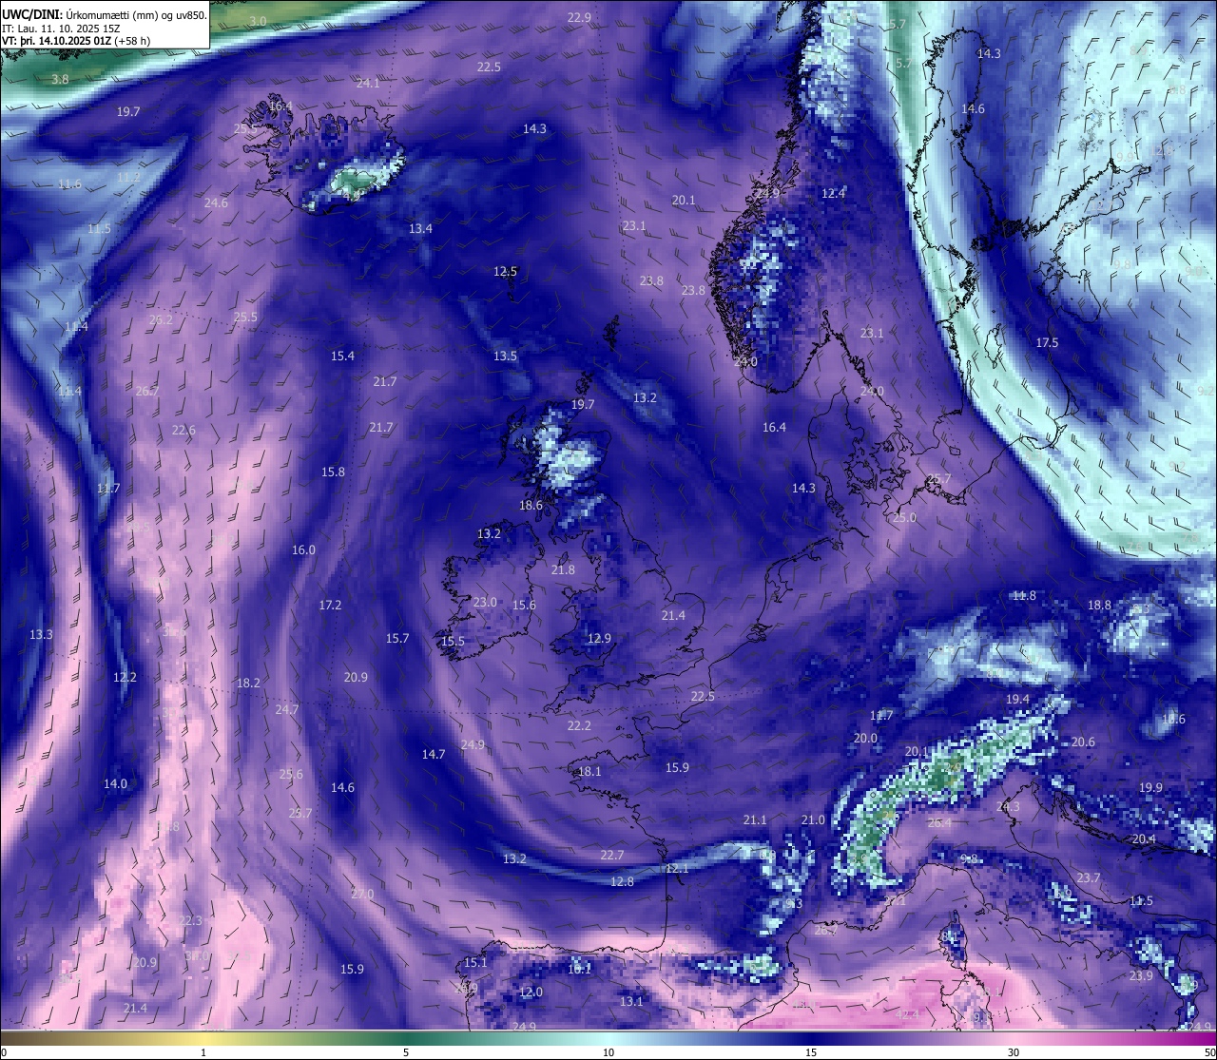
Task: Click the 12.4 value over Scandinavia
Action: pos(833,193)
